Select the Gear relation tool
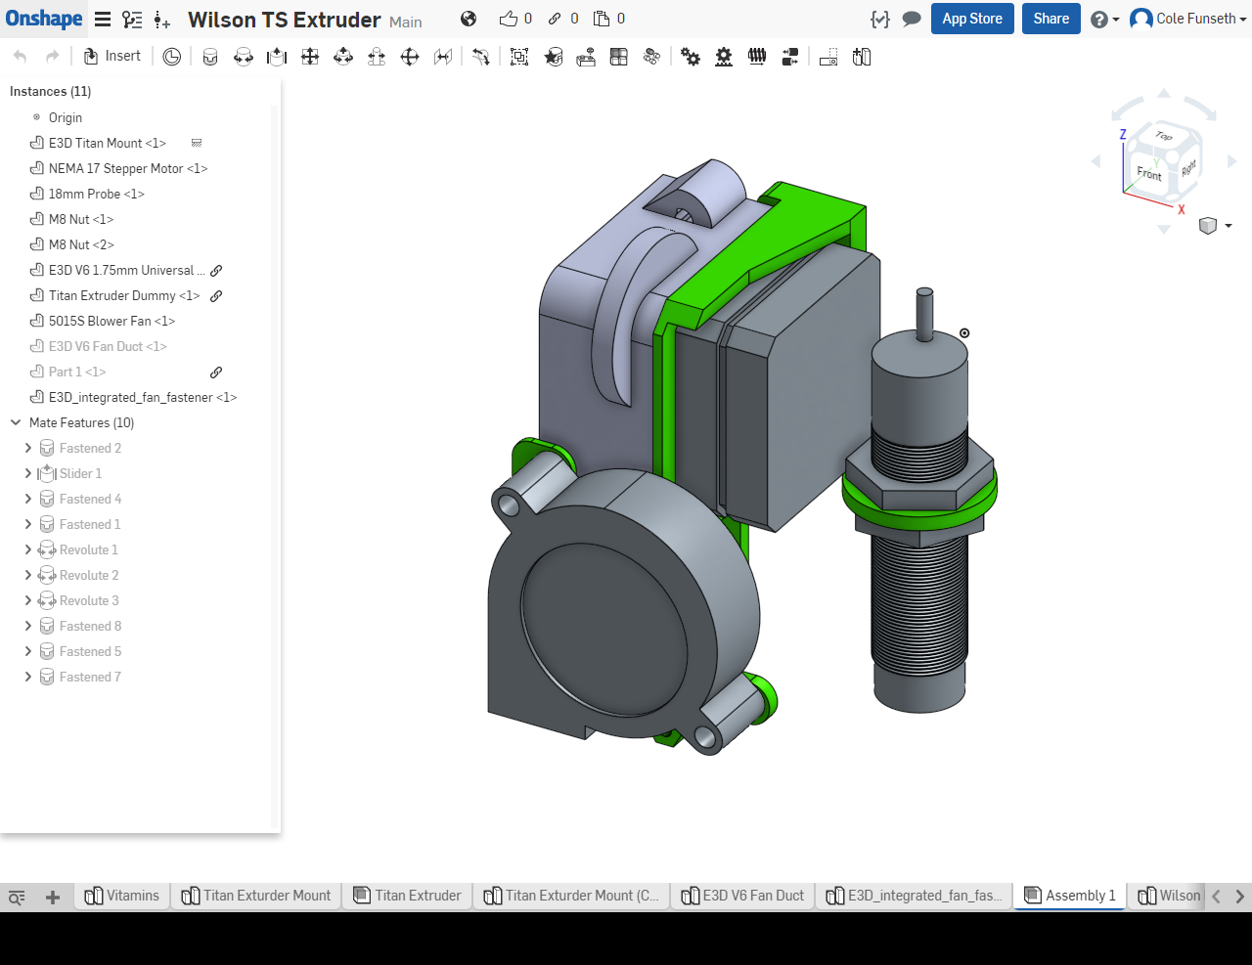1252x965 pixels. point(691,57)
